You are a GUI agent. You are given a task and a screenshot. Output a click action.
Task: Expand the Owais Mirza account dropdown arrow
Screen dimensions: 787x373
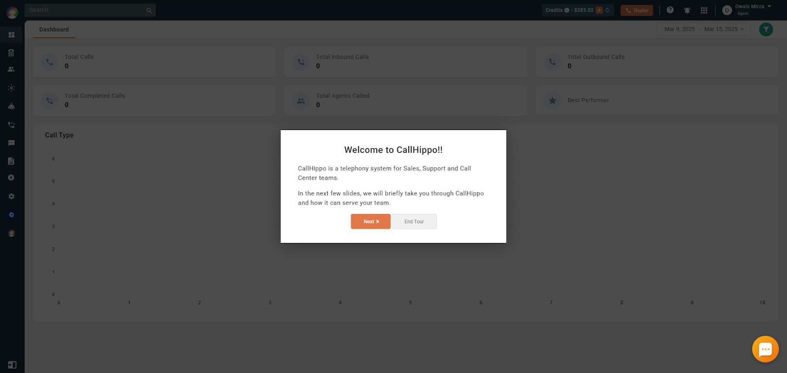[x=769, y=6]
